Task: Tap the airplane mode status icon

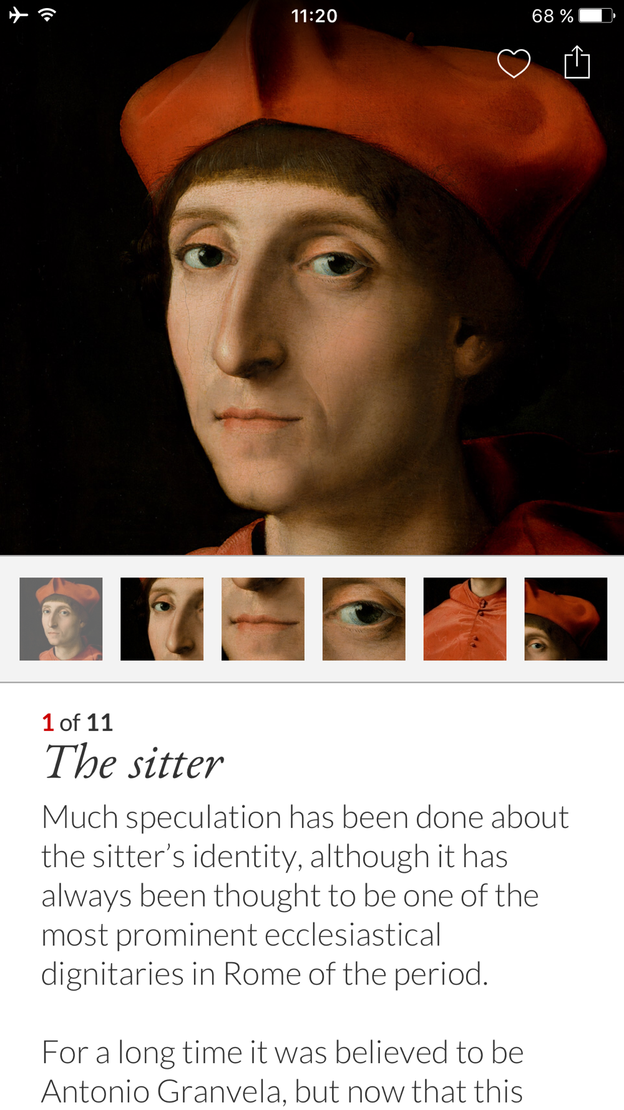Action: point(19,15)
